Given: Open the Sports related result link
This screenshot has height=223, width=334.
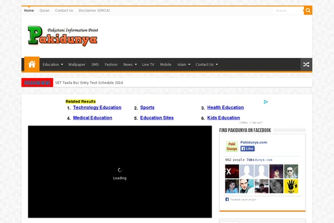Looking at the screenshot, I should pos(147,108).
